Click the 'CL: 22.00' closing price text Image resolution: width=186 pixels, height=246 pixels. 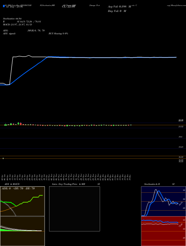(68, 7)
